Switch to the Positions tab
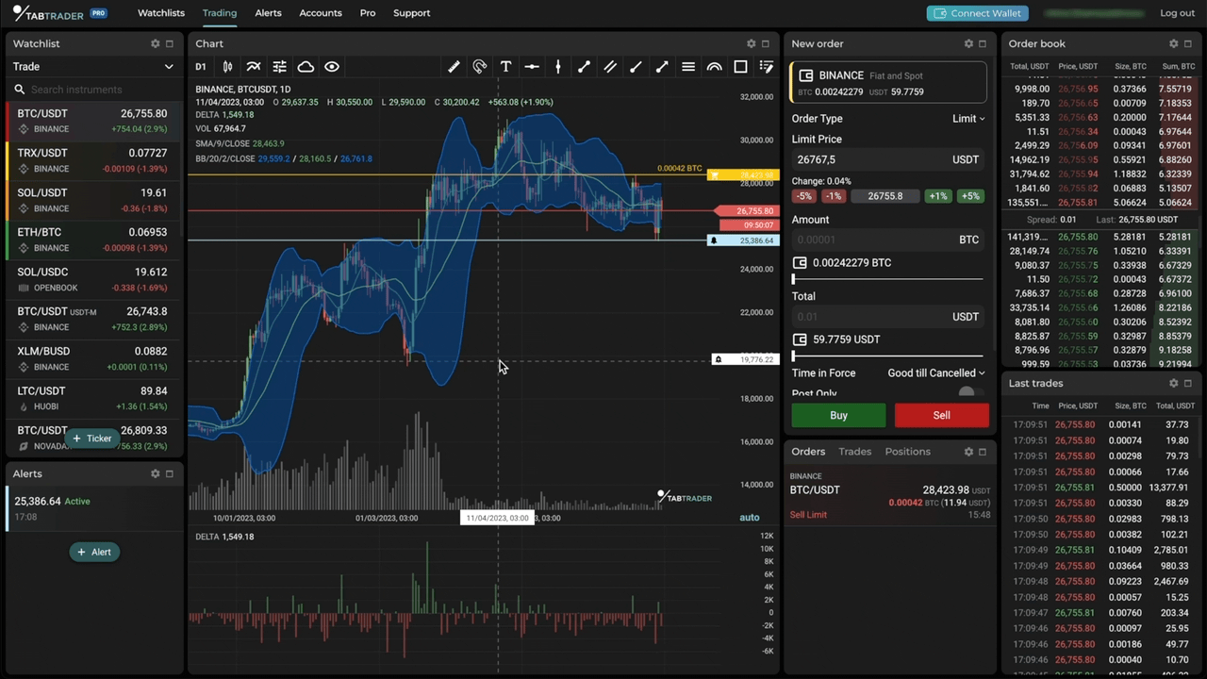Viewport: 1207px width, 679px height. tap(908, 452)
